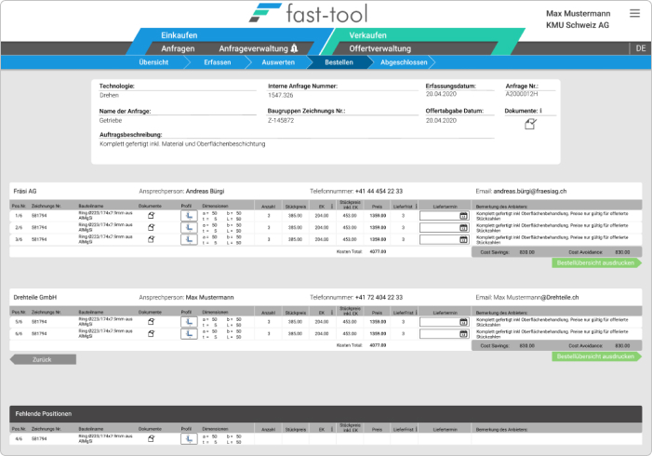Image resolution: width=652 pixels, height=456 pixels.
Task: Open the calendar picker in Drehteile GmbH row 5/6
Action: tap(463, 322)
